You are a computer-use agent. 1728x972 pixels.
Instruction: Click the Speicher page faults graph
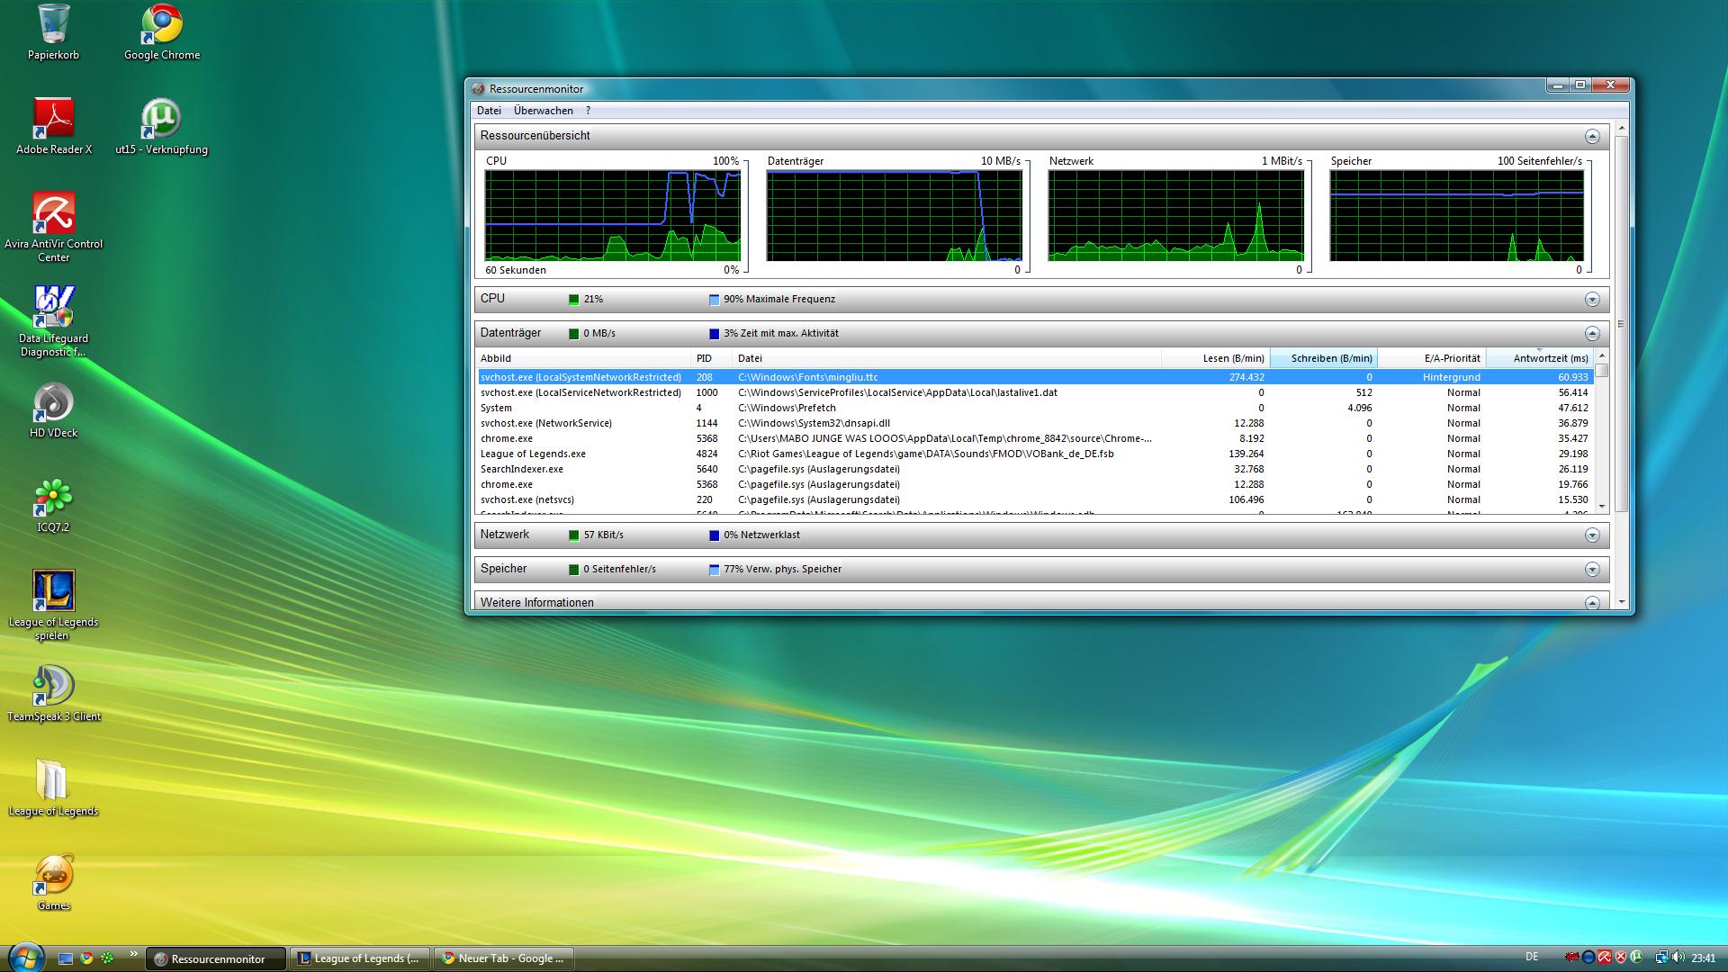click(x=1456, y=216)
